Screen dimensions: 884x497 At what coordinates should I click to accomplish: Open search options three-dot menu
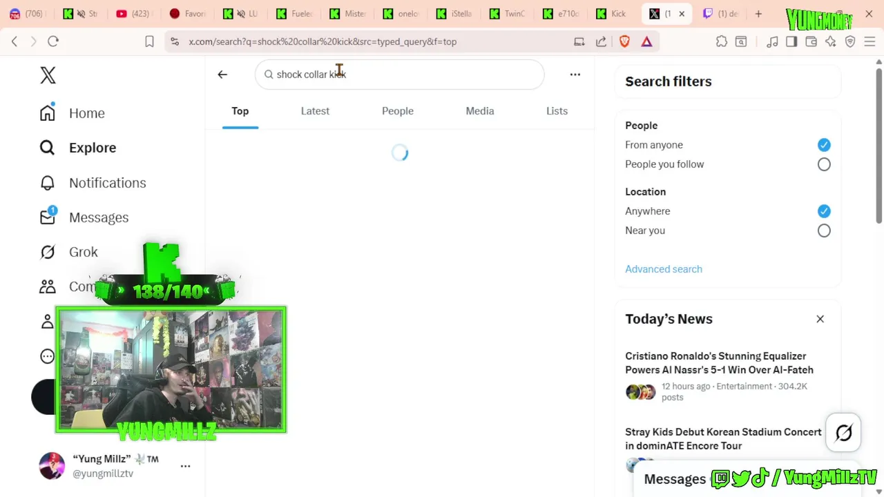[575, 75]
